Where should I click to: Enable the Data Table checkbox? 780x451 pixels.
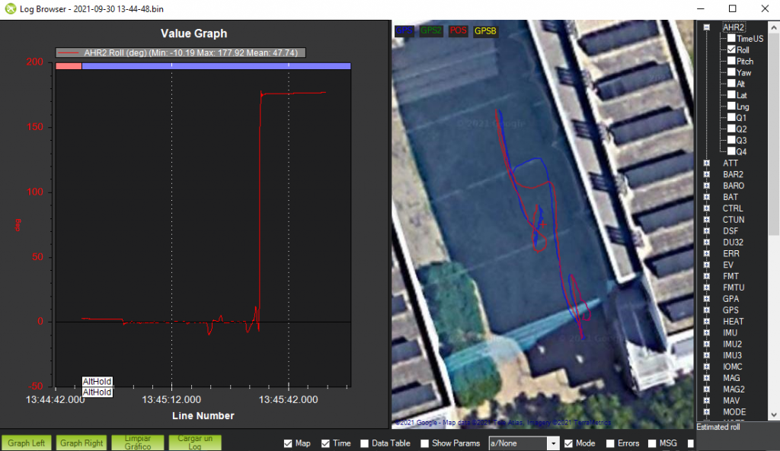coord(365,443)
